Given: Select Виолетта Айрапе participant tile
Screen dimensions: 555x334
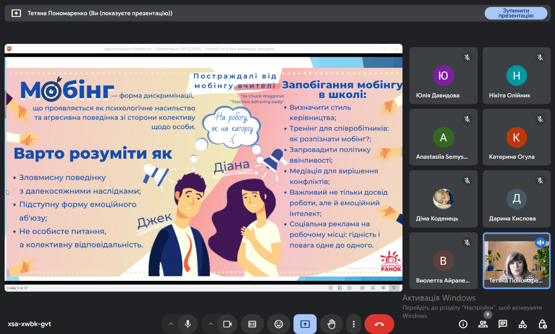Looking at the screenshot, I should pyautogui.click(x=444, y=261).
